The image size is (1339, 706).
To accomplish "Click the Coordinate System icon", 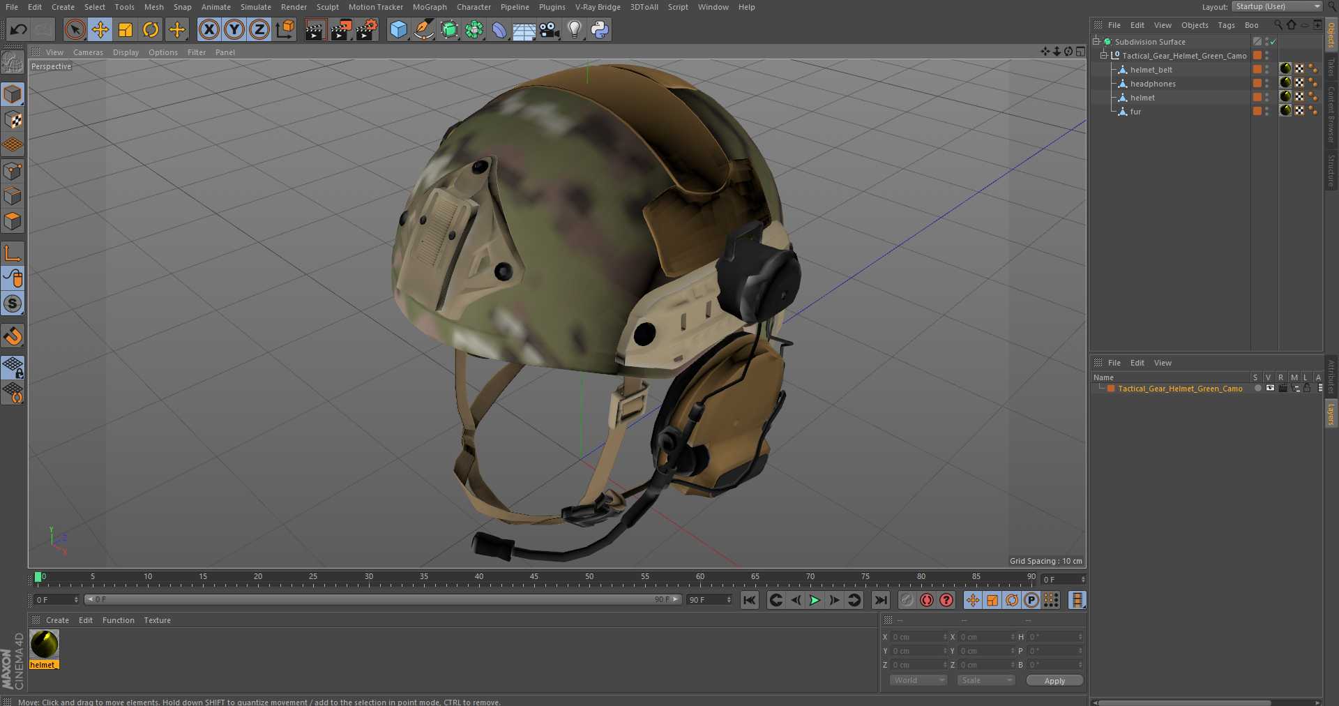I will coord(285,29).
